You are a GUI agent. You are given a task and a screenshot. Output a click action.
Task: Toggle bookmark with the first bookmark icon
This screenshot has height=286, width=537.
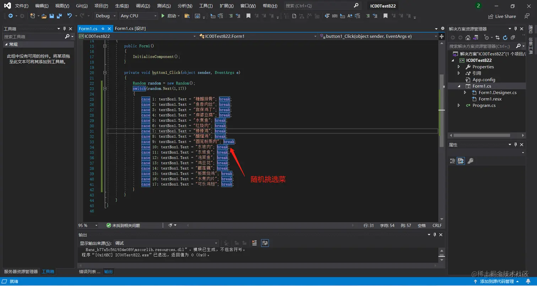pos(248,16)
